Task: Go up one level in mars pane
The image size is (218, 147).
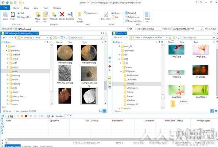Action: point(15,37)
